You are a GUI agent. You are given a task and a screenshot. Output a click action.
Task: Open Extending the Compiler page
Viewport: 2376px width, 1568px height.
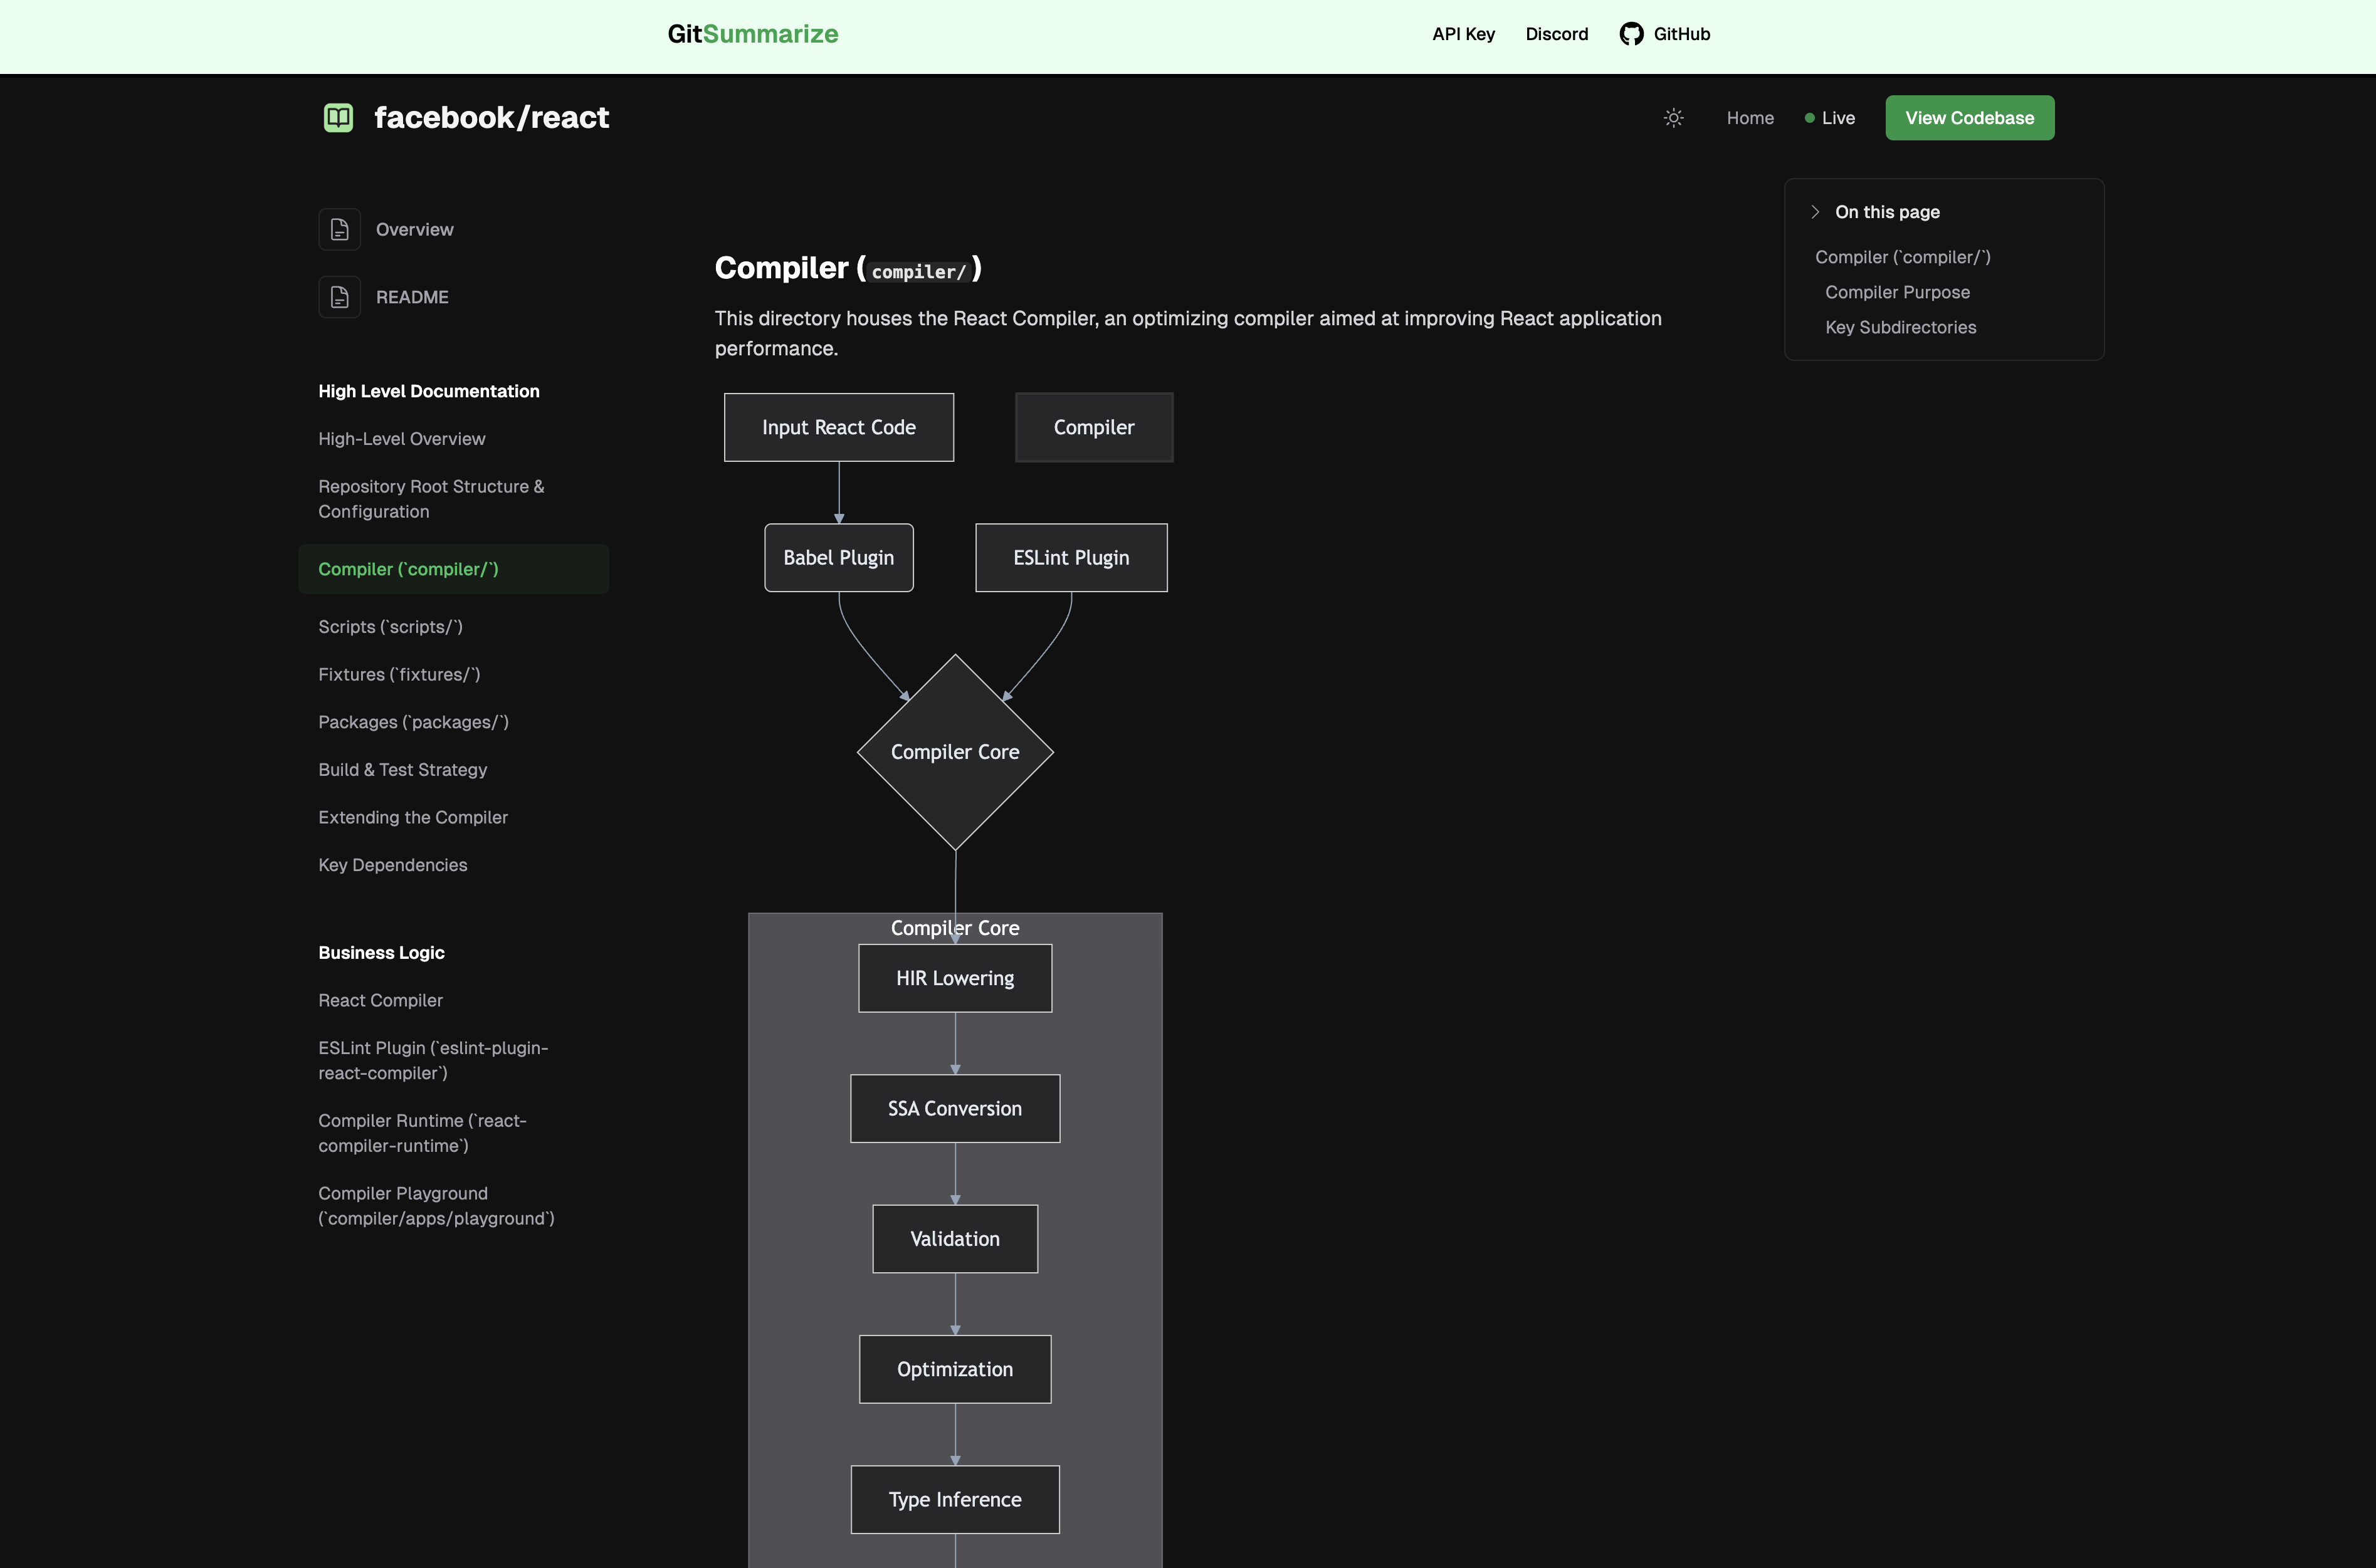tap(412, 817)
